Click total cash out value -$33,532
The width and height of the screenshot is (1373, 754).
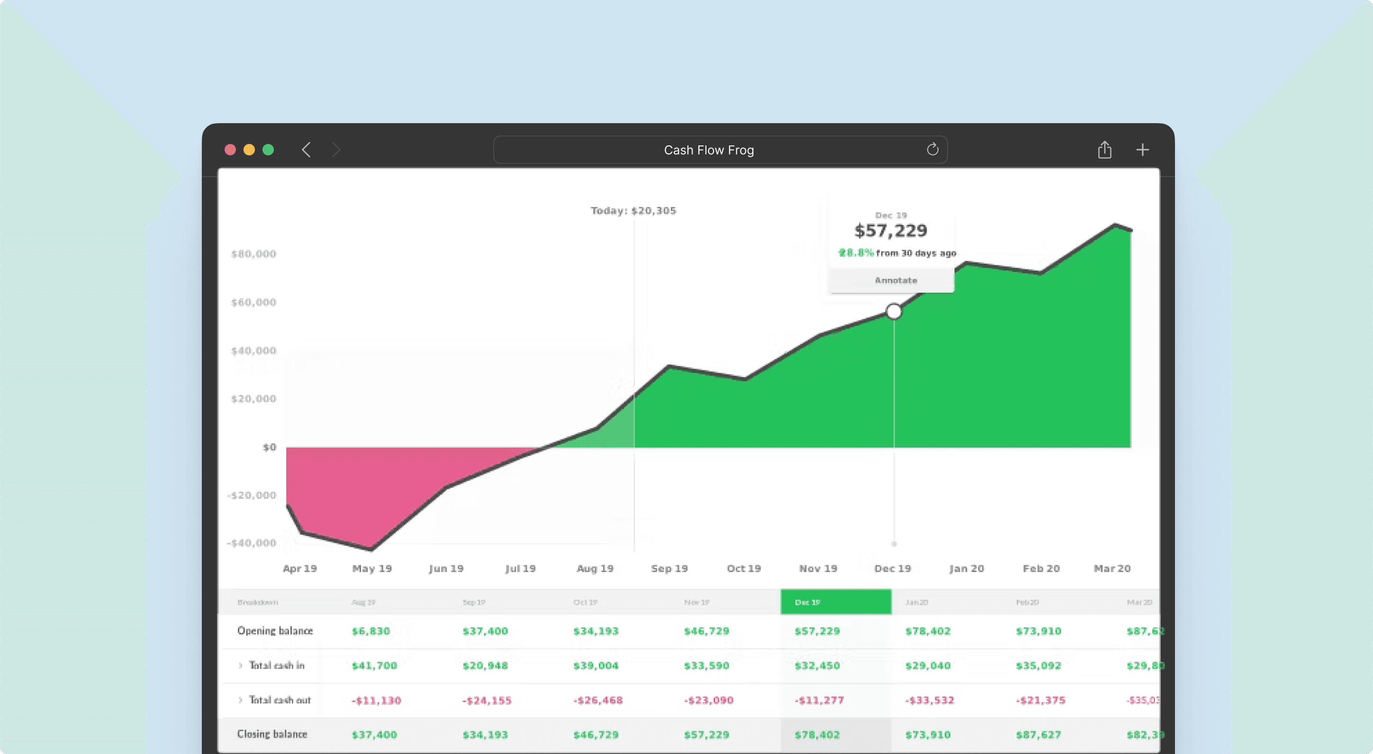[930, 700]
